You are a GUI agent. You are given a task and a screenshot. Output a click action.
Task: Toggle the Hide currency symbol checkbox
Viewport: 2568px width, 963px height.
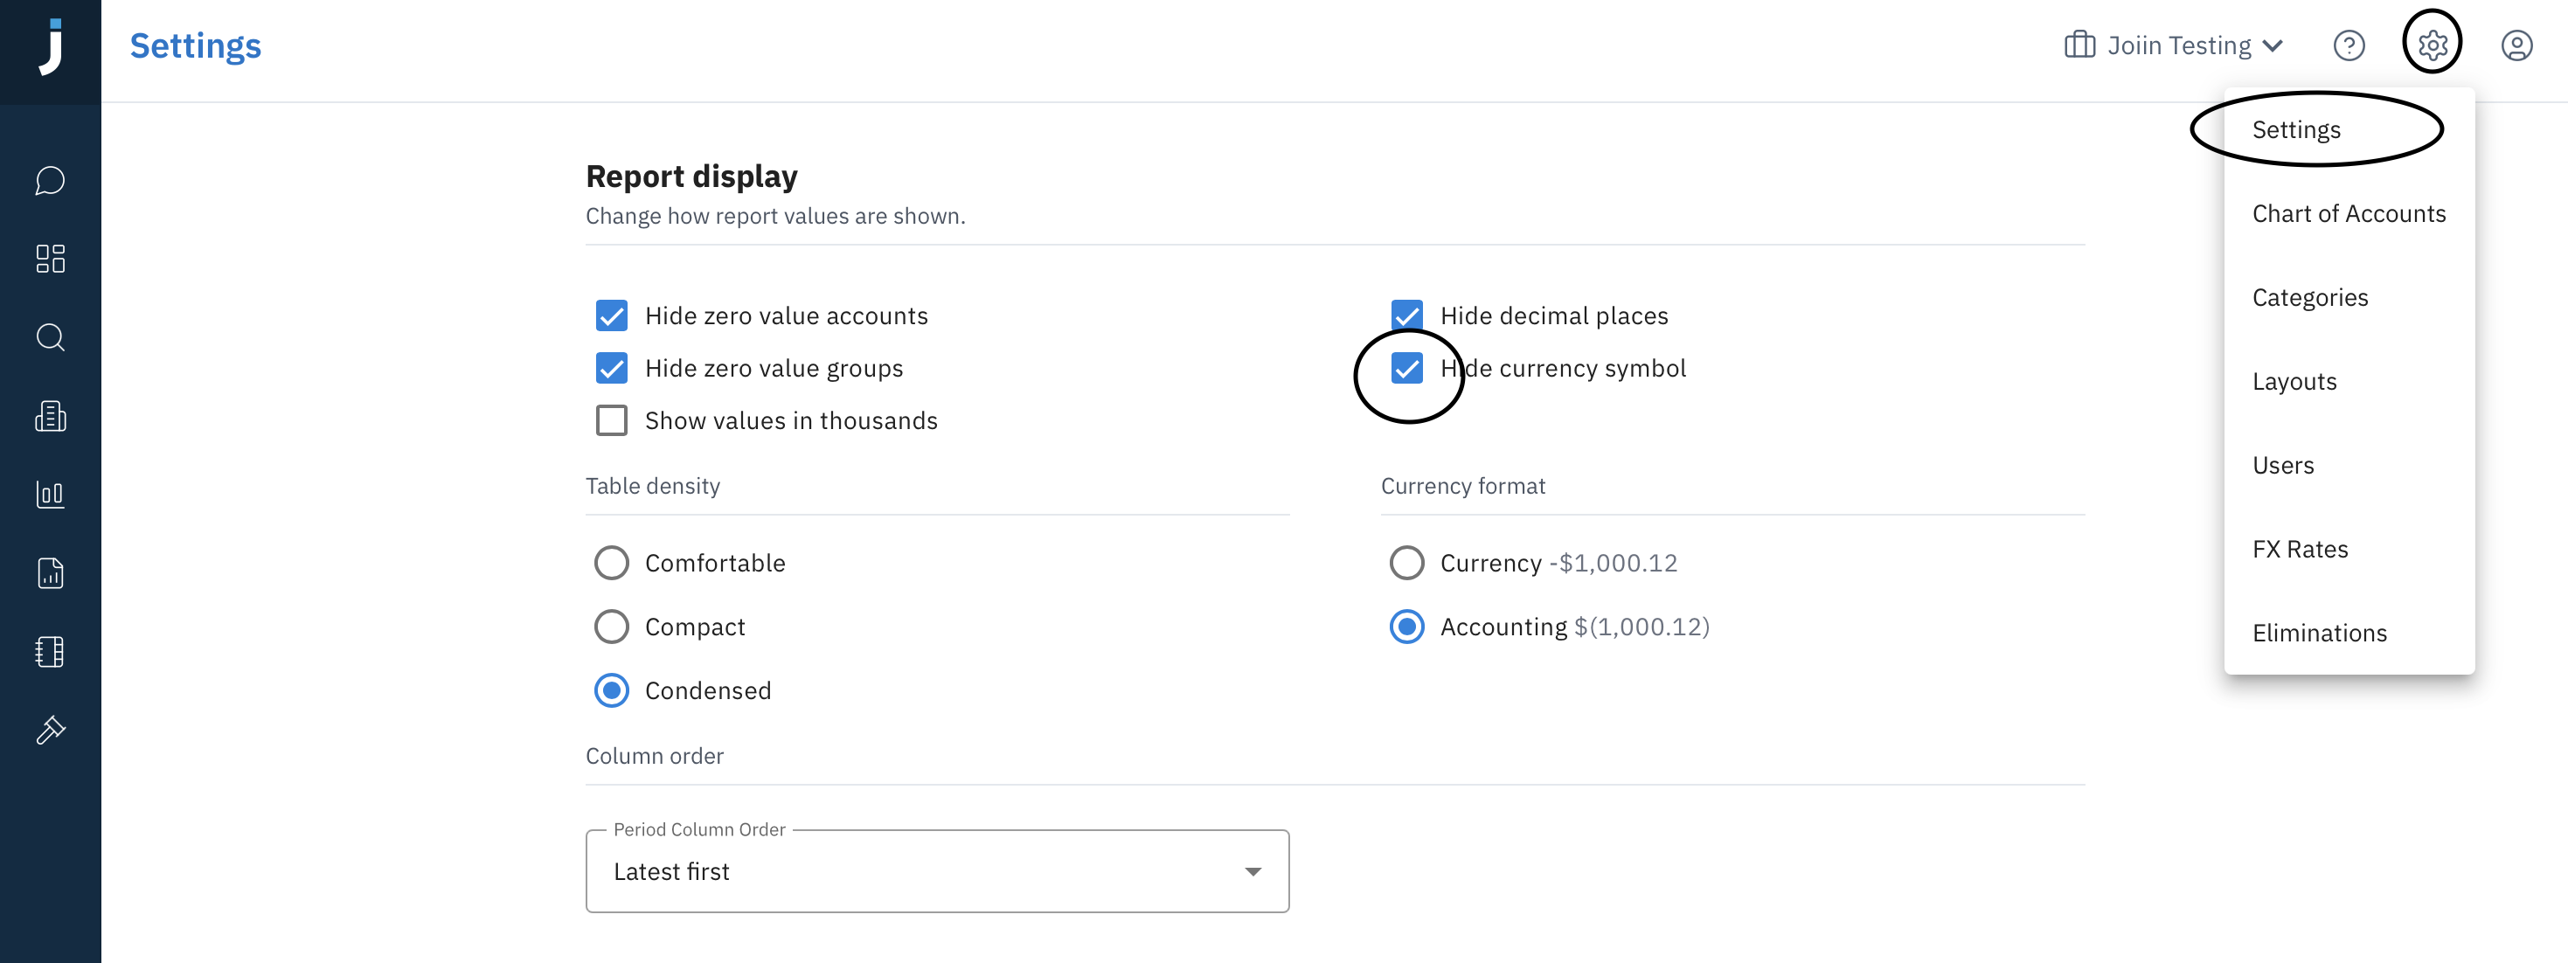1406,369
